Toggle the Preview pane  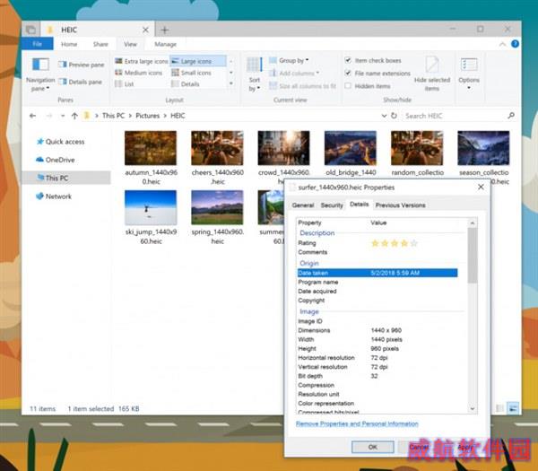82,65
